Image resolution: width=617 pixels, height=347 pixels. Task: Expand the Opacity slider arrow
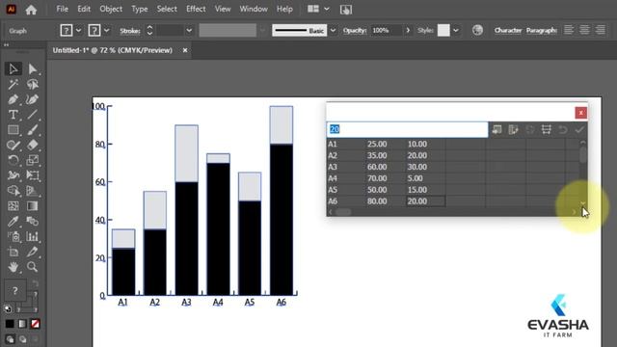(408, 30)
